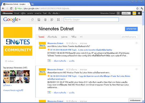Go back with the browser back arrow
This screenshot has width=145, height=103.
pyautogui.click(x=3, y=8)
